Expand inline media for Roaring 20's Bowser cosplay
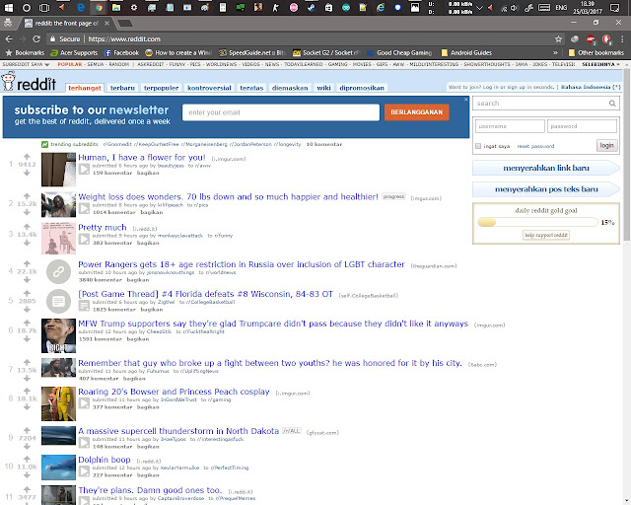The height and width of the screenshot is (505, 631). coord(84,403)
